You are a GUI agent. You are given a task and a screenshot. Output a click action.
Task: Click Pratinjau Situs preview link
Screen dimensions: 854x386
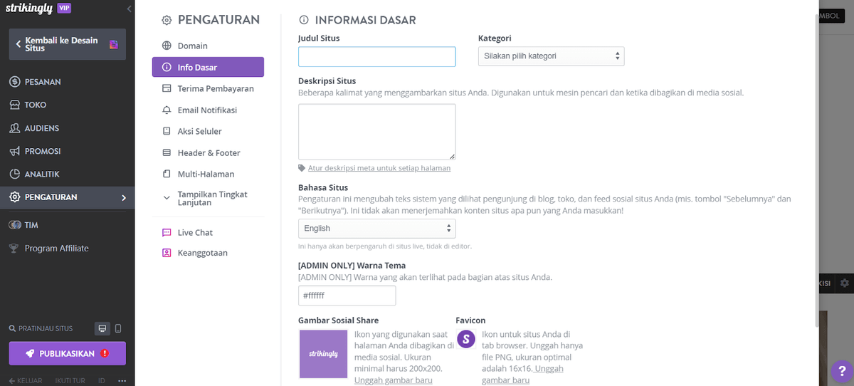[41, 329]
